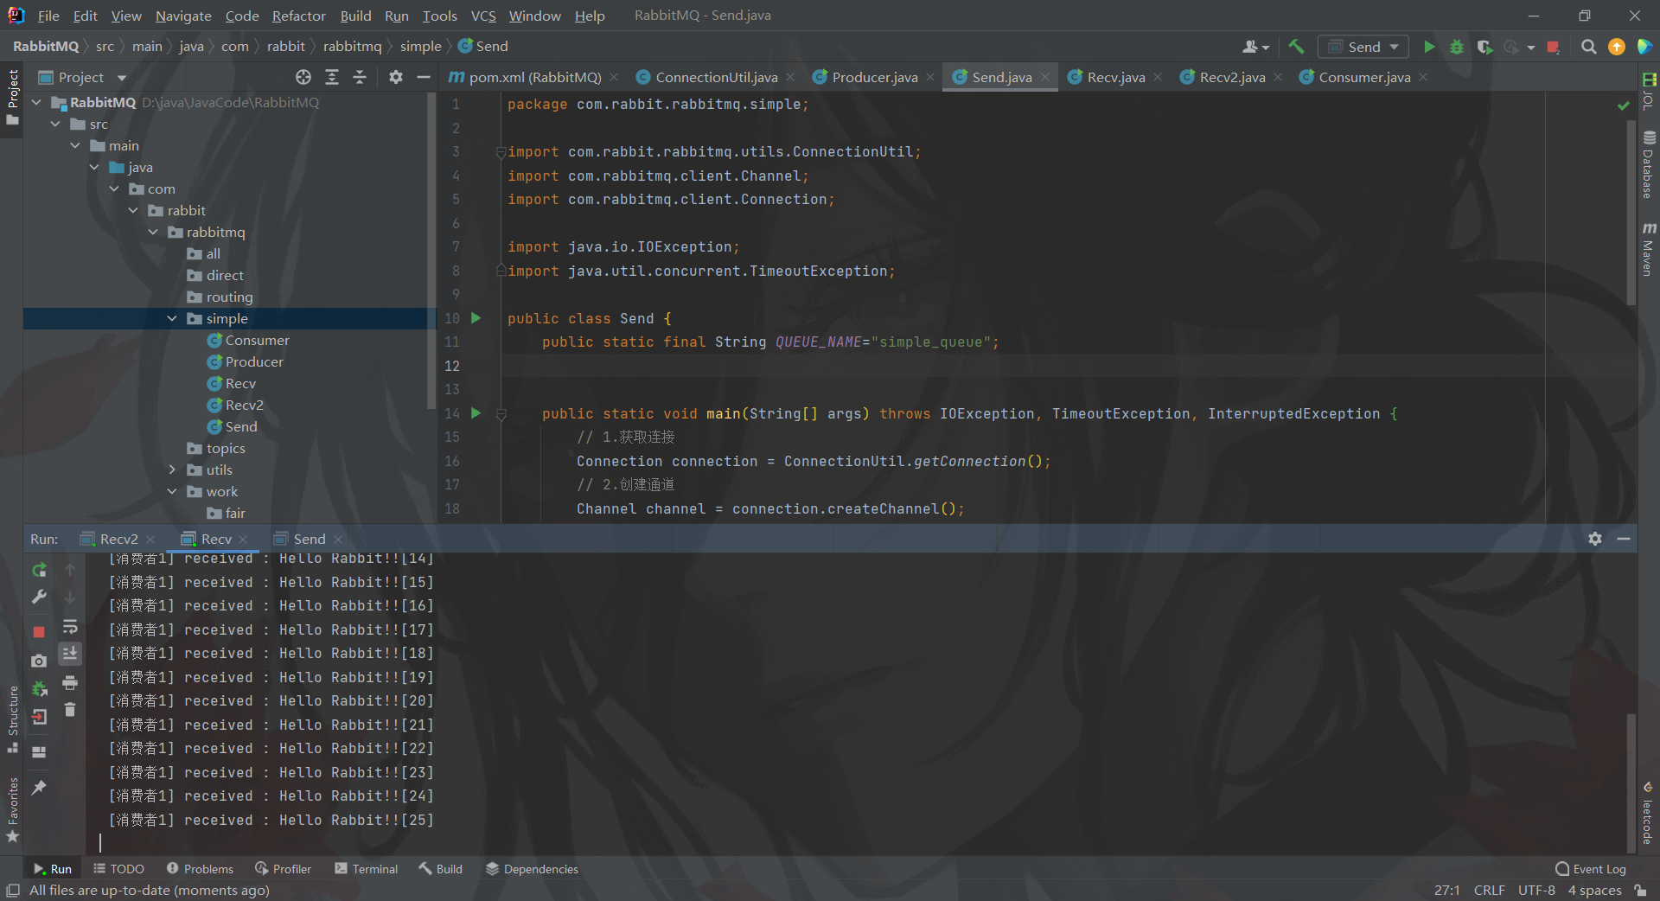The height and width of the screenshot is (901, 1660).
Task: Open the Refactor menu
Action: [298, 16]
